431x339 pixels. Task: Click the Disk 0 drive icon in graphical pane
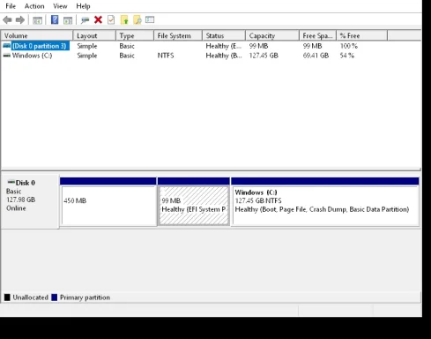pyautogui.click(x=11, y=182)
